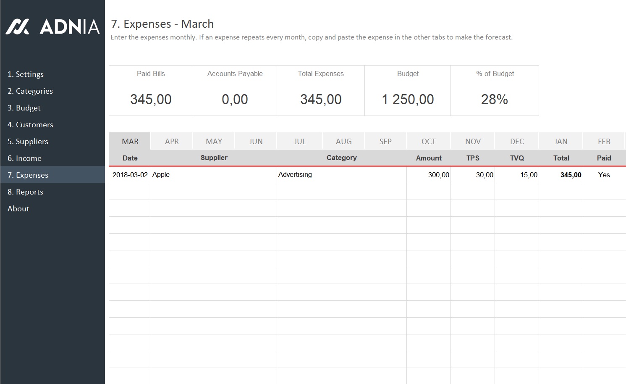626x384 pixels.
Task: Click the Amount column header
Action: (429, 158)
